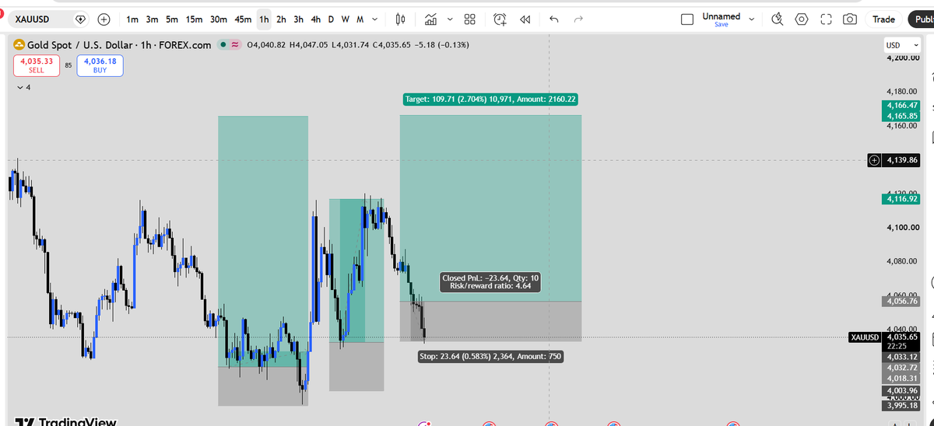The image size is (934, 426).
Task: Click the redo arrow
Action: pyautogui.click(x=578, y=19)
